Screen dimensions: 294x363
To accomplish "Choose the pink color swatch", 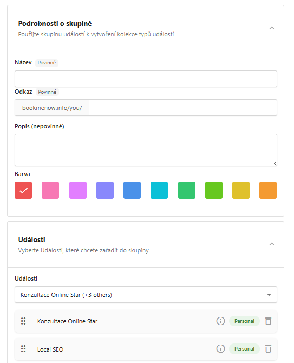I will 50,190.
